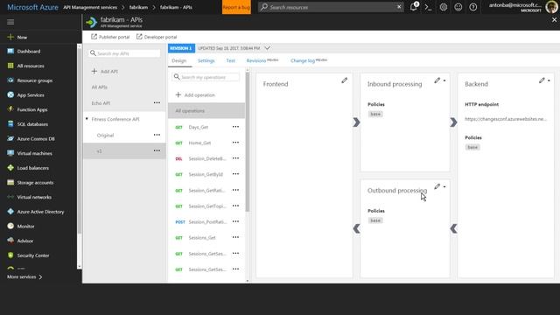The width and height of the screenshot is (560, 315).
Task: Open the Publisher portal link
Action: 110,37
